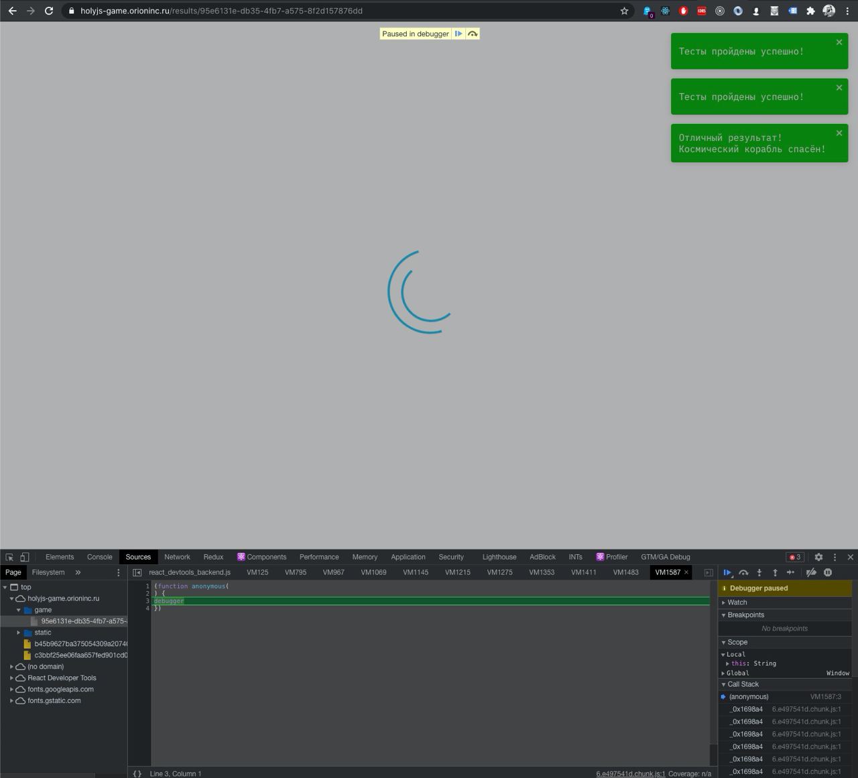
Task: Close the VM1587 source tab
Action: tap(686, 572)
